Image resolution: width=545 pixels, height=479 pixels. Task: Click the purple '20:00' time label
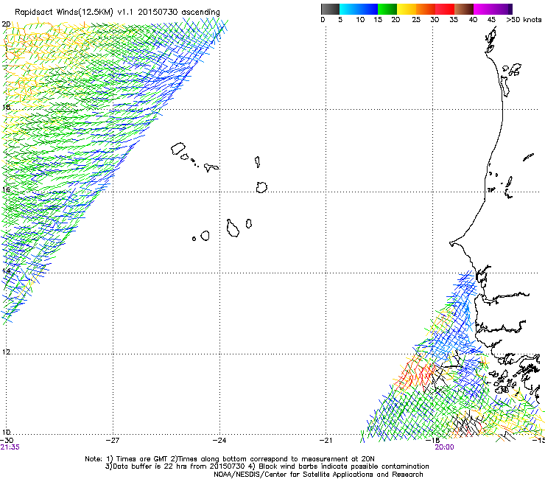(444, 447)
